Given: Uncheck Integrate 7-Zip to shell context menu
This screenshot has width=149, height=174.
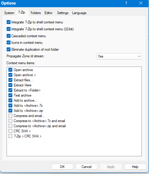Looking at the screenshot, I should click(x=8, y=22).
